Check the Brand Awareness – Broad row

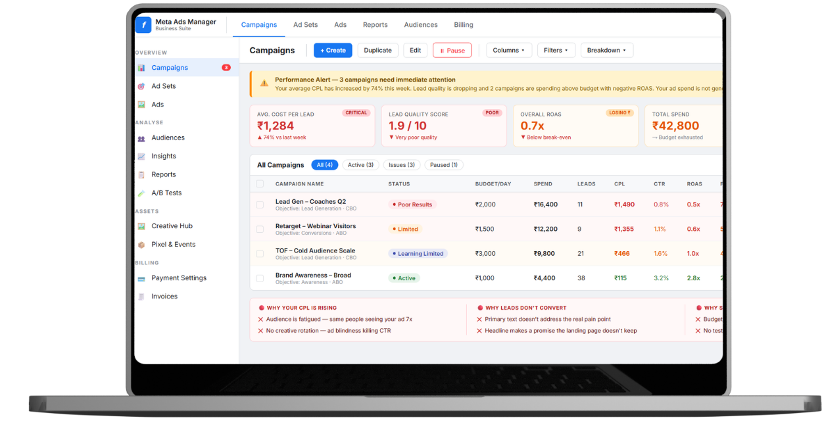(260, 278)
